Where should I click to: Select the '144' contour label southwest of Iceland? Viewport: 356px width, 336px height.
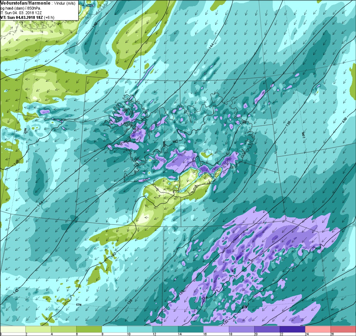pos(40,204)
